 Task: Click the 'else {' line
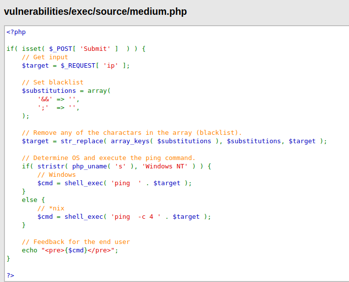coord(33,200)
